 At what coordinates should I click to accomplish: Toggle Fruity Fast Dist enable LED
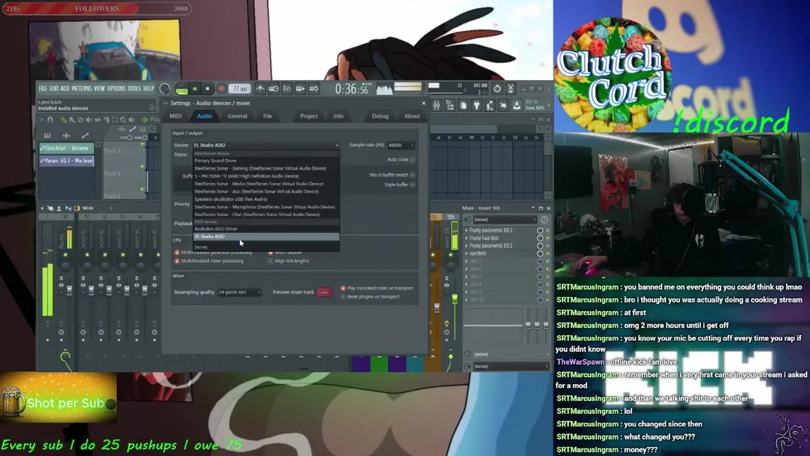[547, 238]
